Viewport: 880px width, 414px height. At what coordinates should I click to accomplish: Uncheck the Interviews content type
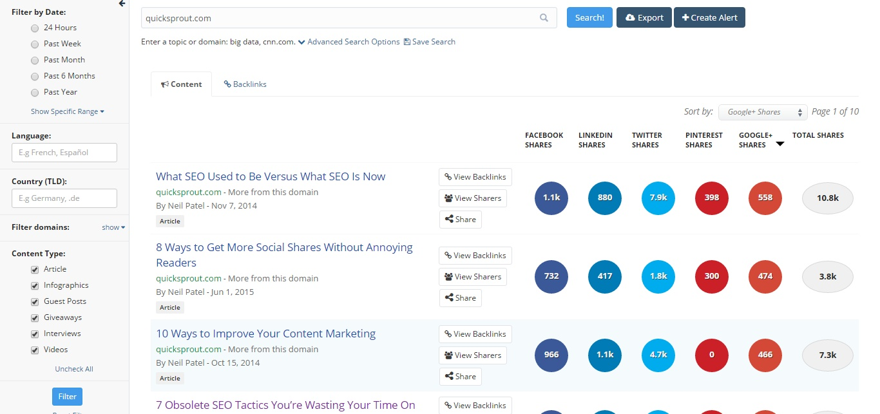(35, 334)
